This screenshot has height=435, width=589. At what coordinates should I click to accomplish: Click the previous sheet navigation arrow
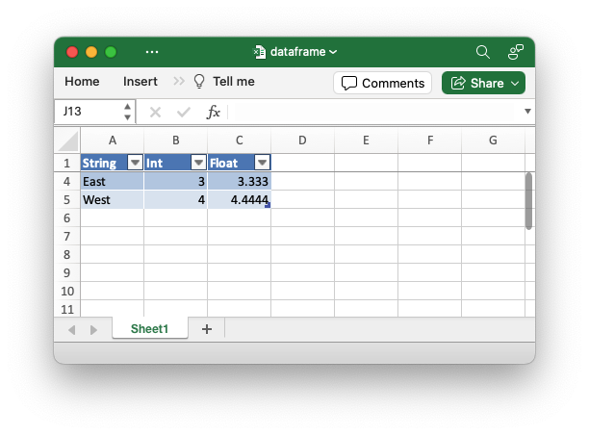72,329
